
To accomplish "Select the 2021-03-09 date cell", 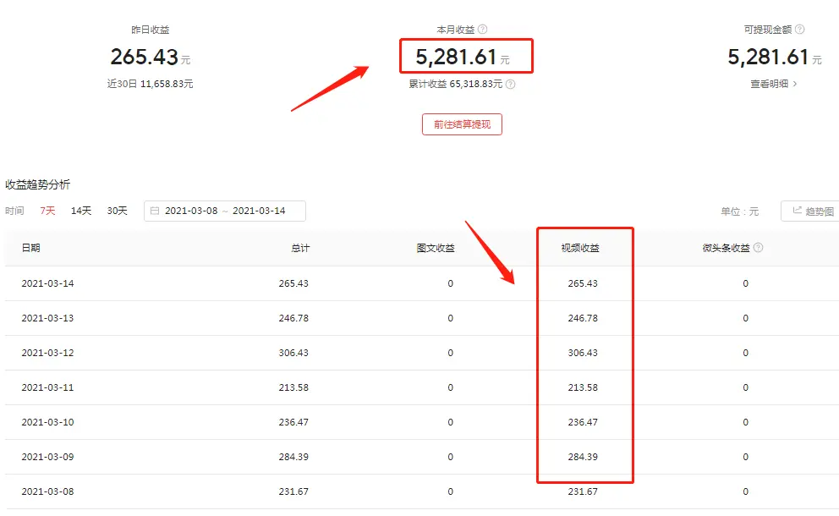I will point(47,457).
